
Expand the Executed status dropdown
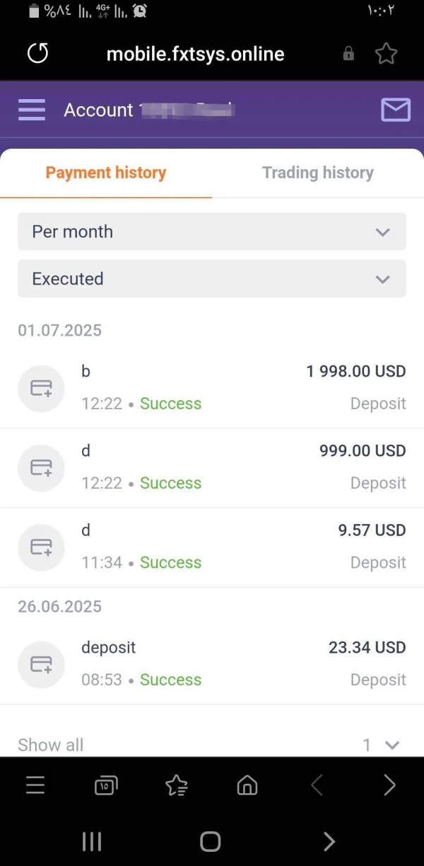212,279
